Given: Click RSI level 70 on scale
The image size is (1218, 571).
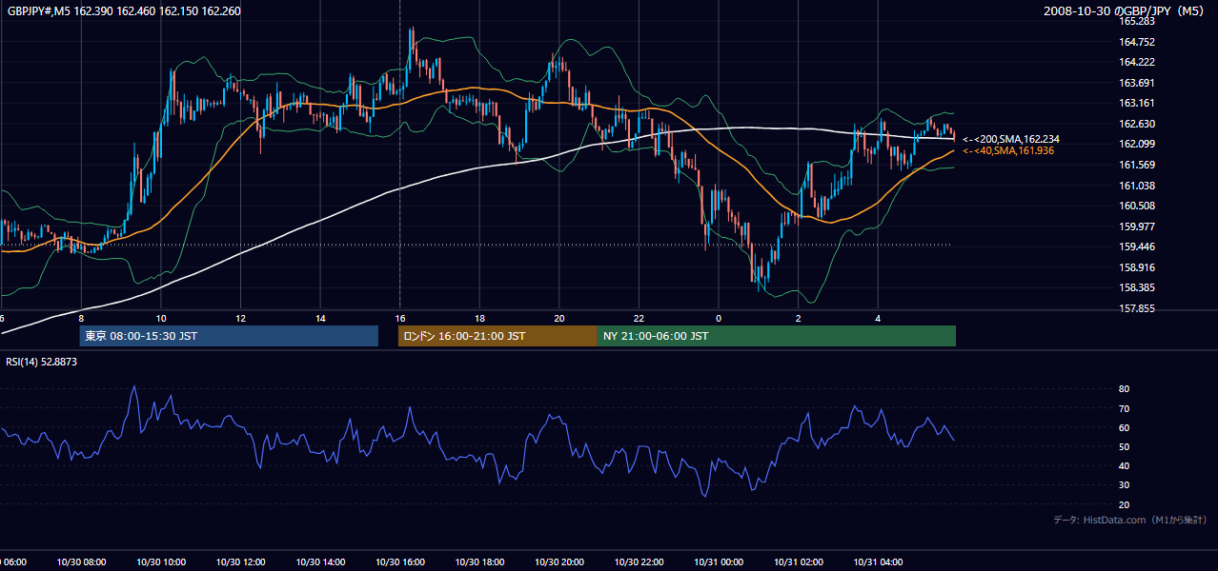Looking at the screenshot, I should 1125,408.
